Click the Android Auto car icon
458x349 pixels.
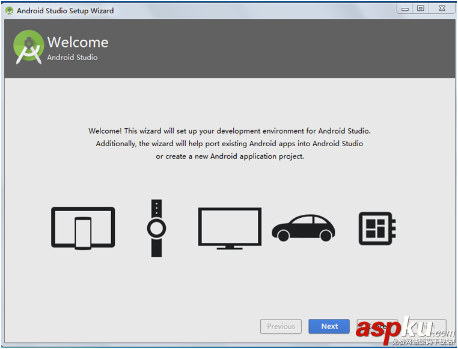[304, 228]
